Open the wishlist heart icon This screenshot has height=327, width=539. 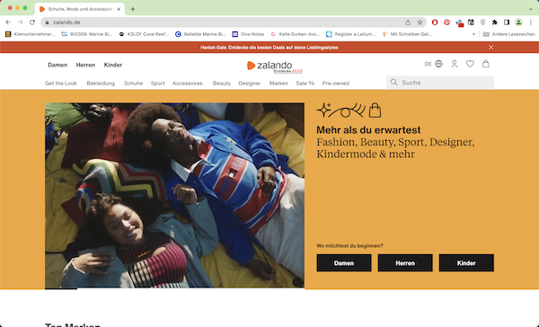pos(470,64)
